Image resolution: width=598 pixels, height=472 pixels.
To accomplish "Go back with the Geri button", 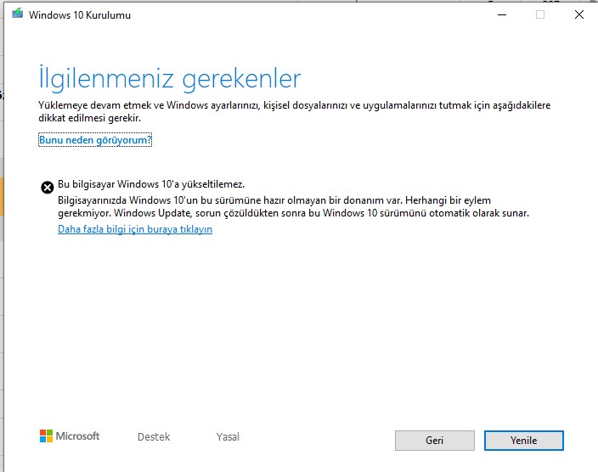I will click(435, 441).
